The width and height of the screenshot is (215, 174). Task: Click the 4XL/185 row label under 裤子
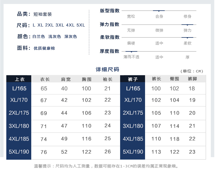tap(133, 139)
